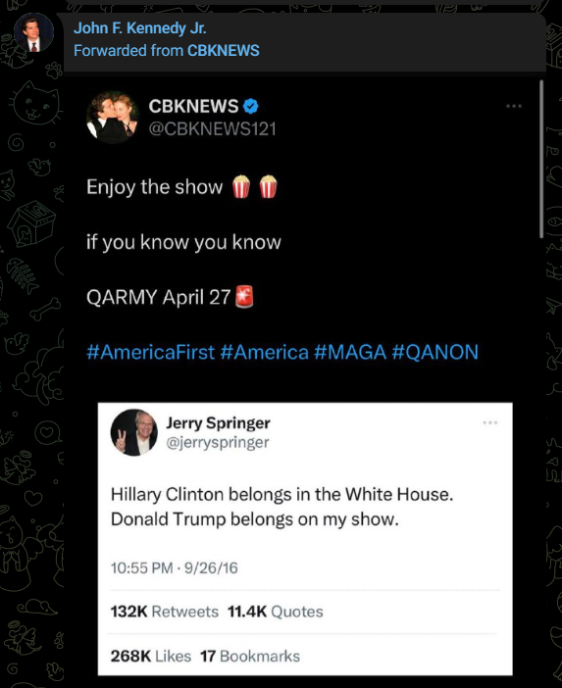Open the #QANON hashtag

[434, 353]
